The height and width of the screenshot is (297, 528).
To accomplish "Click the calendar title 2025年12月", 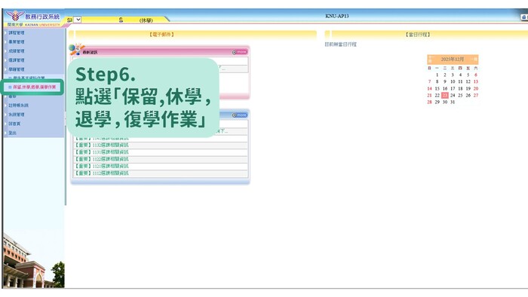I will 453,60.
